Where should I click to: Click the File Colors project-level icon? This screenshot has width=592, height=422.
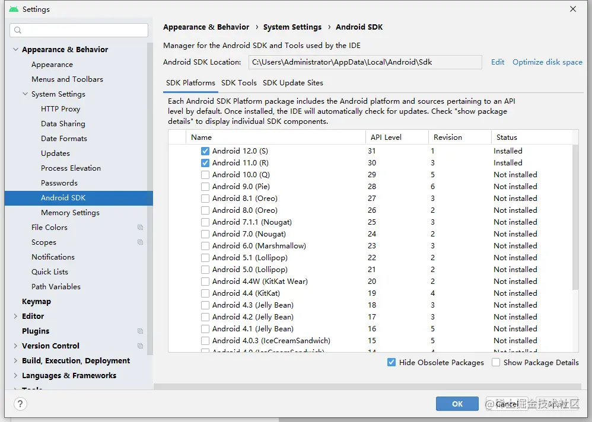pyautogui.click(x=141, y=228)
